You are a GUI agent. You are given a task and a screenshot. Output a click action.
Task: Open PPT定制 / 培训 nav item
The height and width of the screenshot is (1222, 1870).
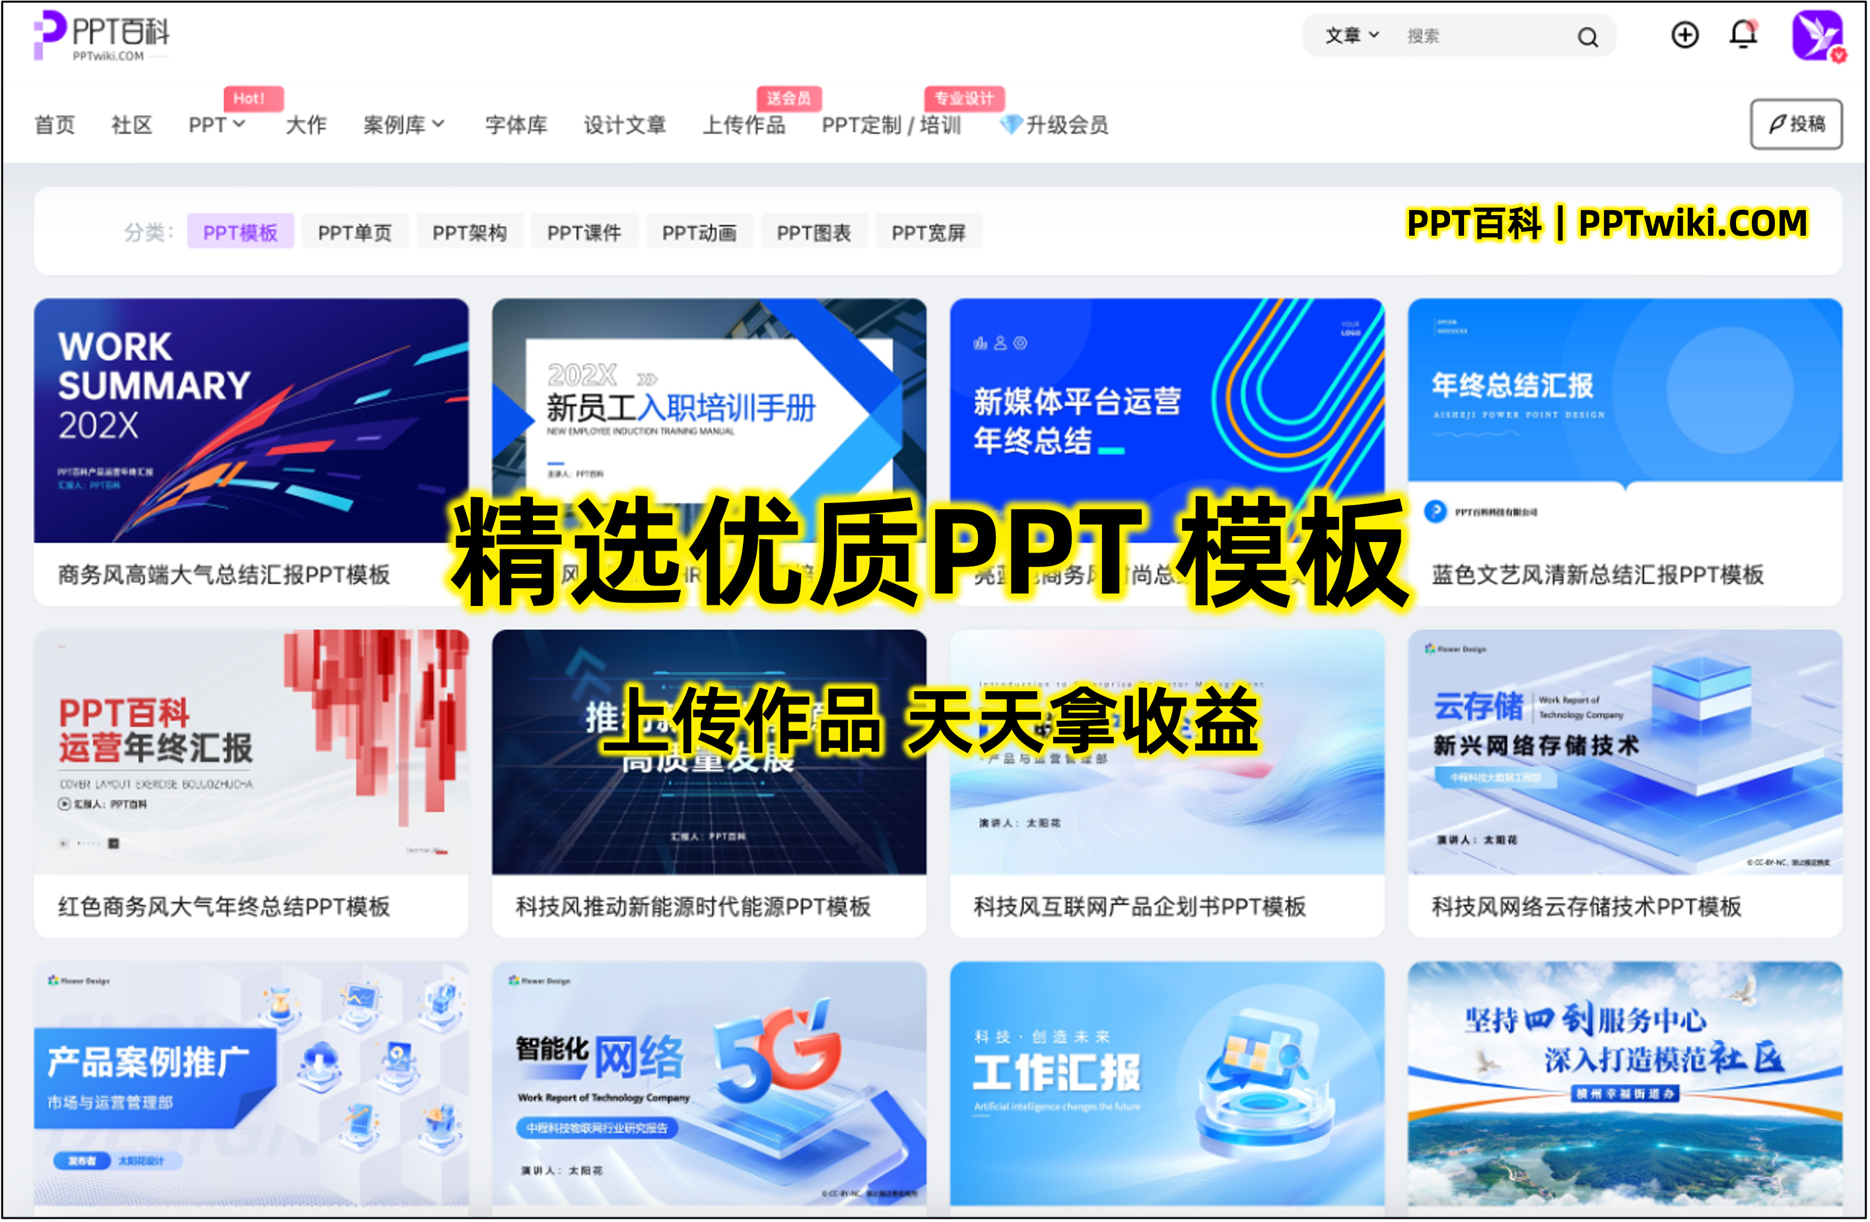892,124
